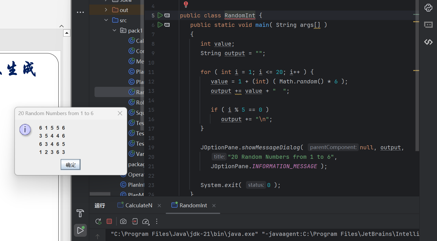Open more run toolbar options menu
This screenshot has height=241, width=437.
point(157,221)
